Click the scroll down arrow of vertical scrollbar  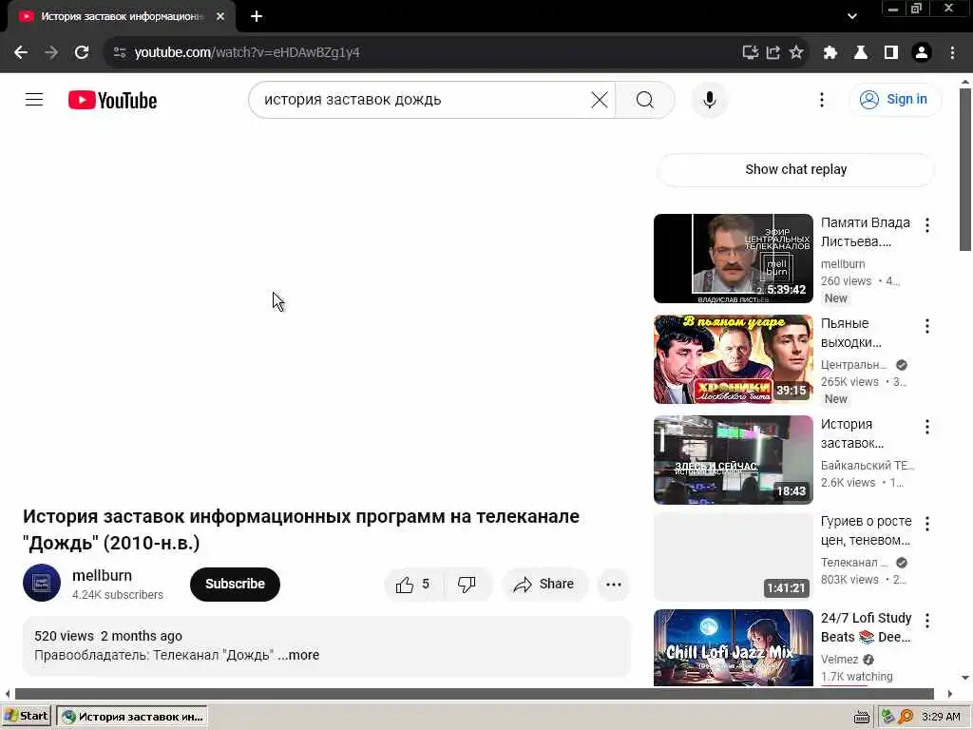point(965,678)
